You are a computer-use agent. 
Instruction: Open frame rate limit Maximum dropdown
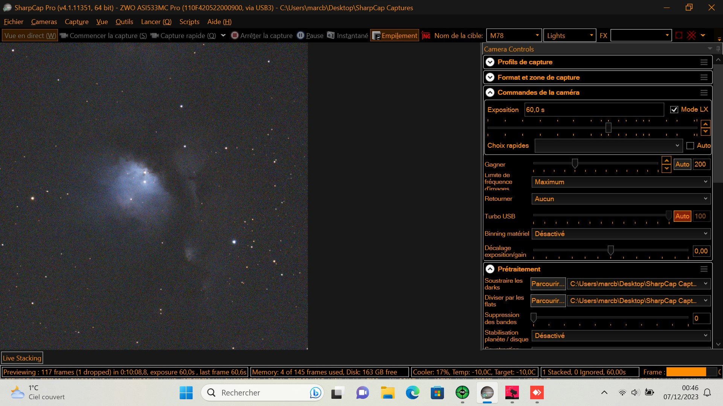point(621,182)
